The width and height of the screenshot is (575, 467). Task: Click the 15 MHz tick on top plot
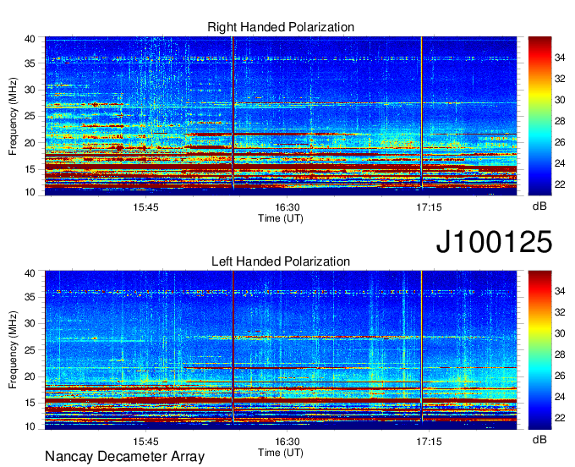click(30, 169)
